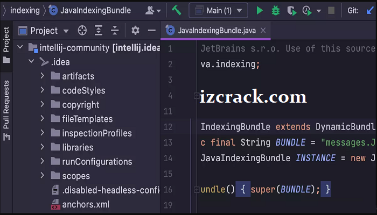This screenshot has width=377, height=215.
Task: Click super call on line 16
Action: (263, 190)
